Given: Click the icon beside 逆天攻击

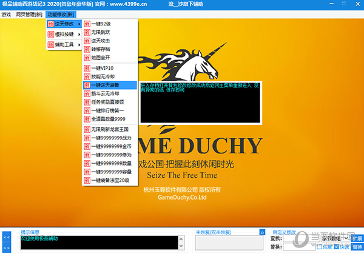Looking at the screenshot, I should click(x=87, y=41).
